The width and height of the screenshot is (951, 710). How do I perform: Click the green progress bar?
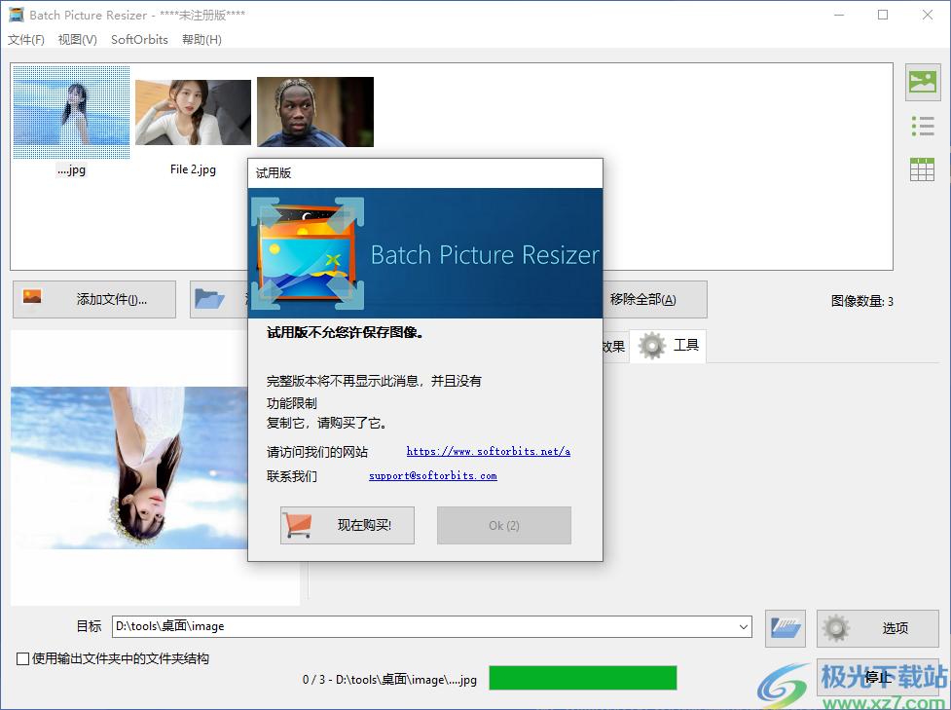582,679
